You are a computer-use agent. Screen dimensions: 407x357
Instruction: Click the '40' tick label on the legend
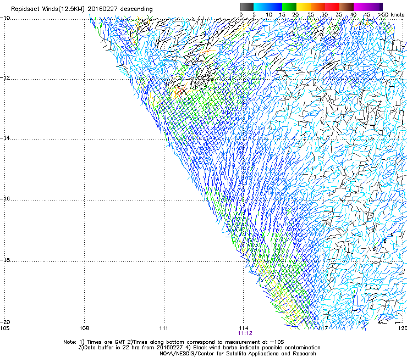point(353,14)
